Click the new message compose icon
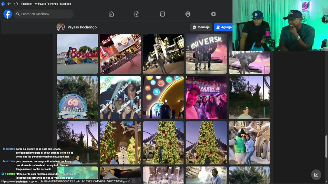 (316, 175)
